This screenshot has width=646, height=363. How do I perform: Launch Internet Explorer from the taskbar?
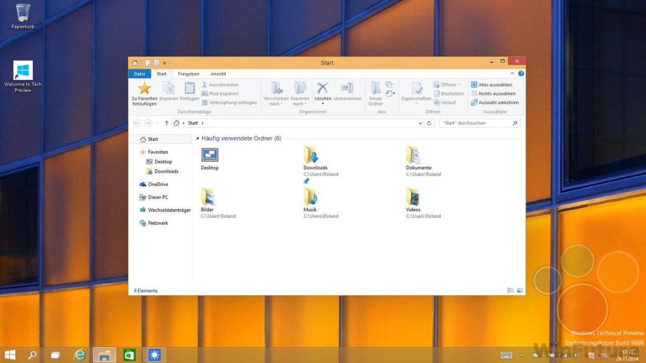click(80, 355)
